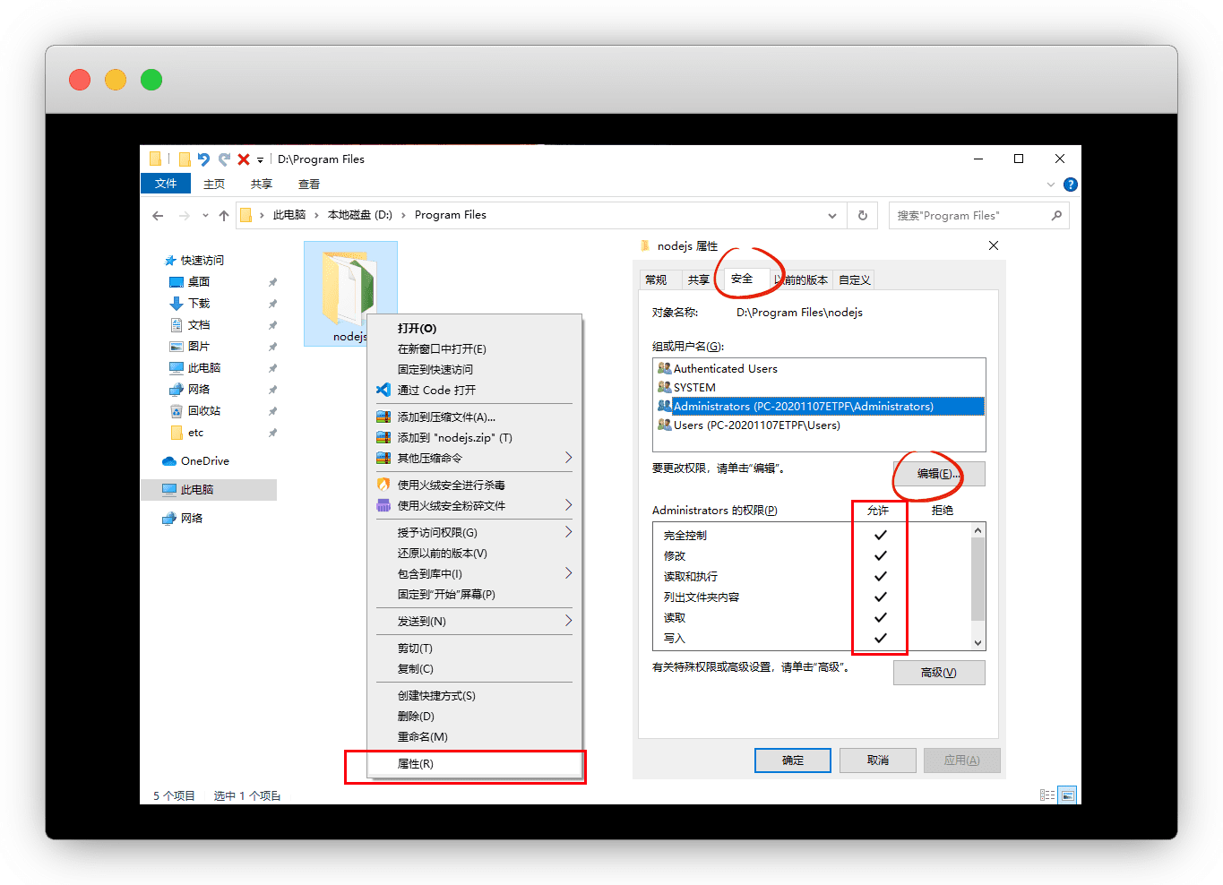Expand the address bar history dropdown
The height and width of the screenshot is (885, 1223).
[x=832, y=215]
